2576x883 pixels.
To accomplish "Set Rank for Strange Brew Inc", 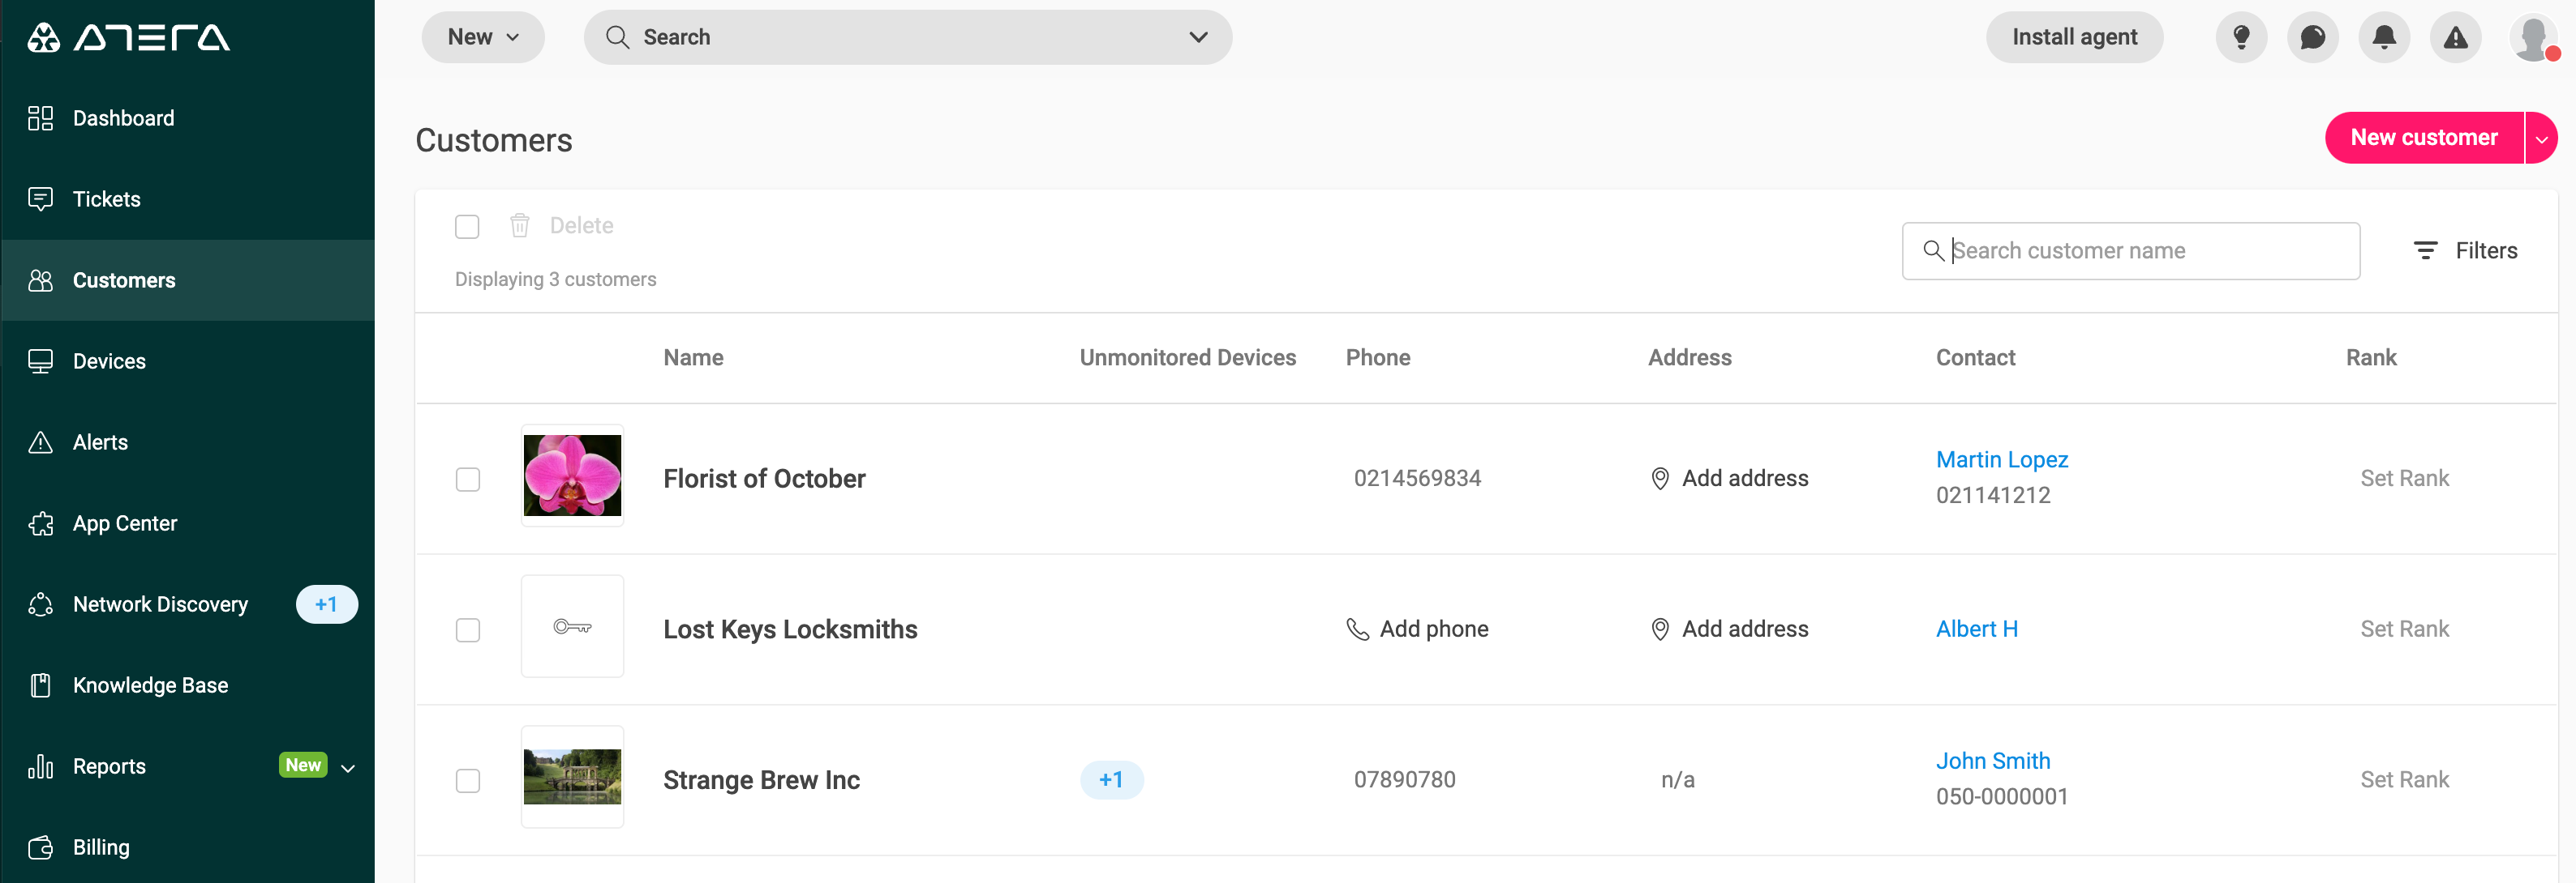I will (x=2404, y=779).
